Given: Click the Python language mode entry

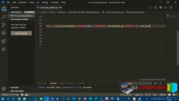Looking at the screenshot, I should click(x=162, y=95).
